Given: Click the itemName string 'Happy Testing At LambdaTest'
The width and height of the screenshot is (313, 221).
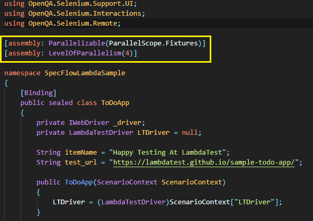Looking at the screenshot, I should [167, 153].
